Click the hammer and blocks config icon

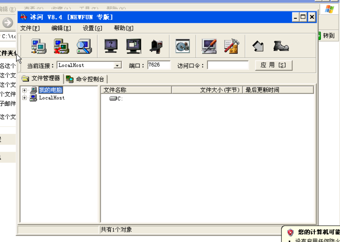coord(232,46)
